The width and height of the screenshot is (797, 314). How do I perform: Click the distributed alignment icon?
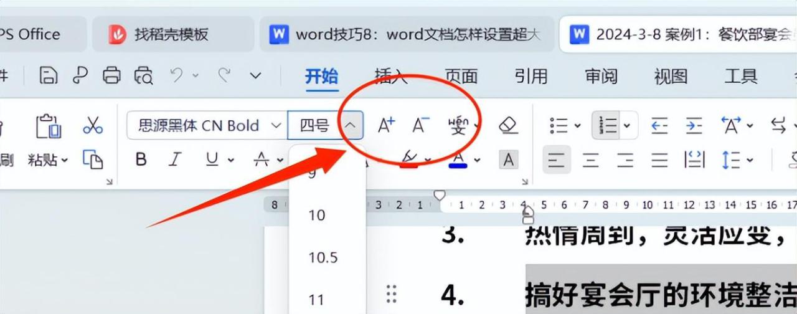tap(694, 160)
